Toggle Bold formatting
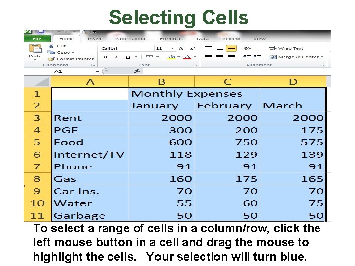355x266 pixels. pyautogui.click(x=105, y=57)
